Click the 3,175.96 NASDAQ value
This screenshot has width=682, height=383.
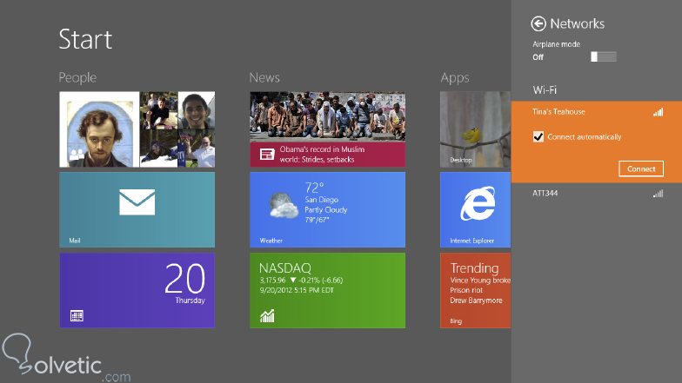tap(273, 281)
